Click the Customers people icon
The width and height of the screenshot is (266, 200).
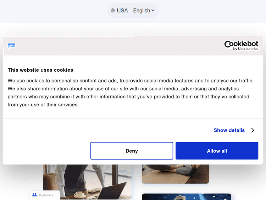[34, 195]
